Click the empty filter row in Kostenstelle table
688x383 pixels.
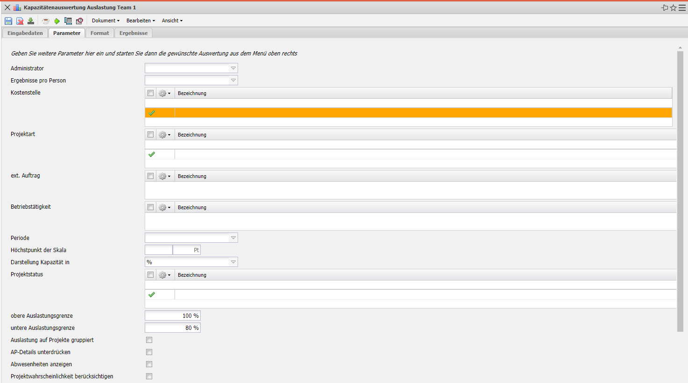coord(408,103)
